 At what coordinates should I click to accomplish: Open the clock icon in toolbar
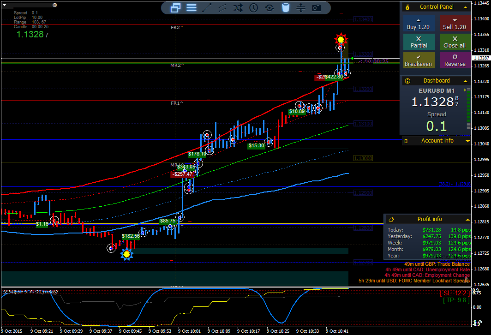254,8
